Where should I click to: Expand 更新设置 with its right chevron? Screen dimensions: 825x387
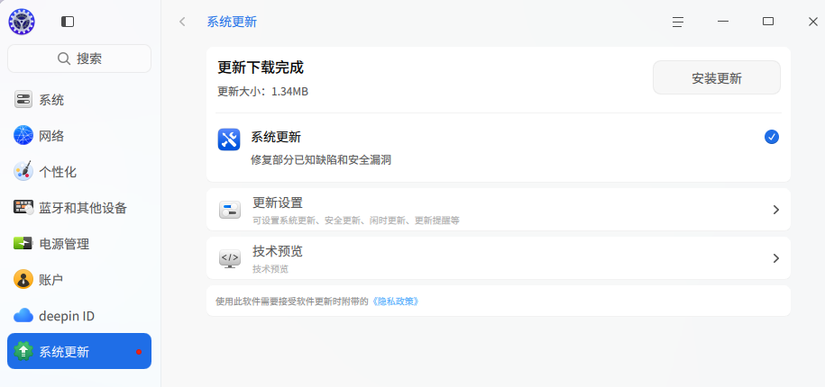point(775,210)
